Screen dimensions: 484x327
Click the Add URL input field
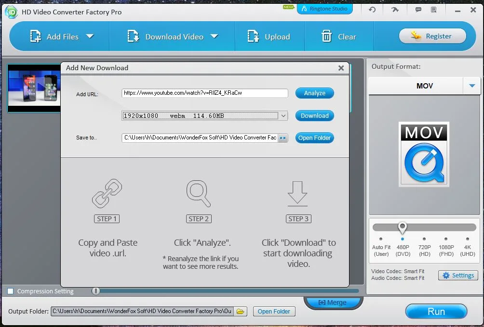tap(205, 93)
